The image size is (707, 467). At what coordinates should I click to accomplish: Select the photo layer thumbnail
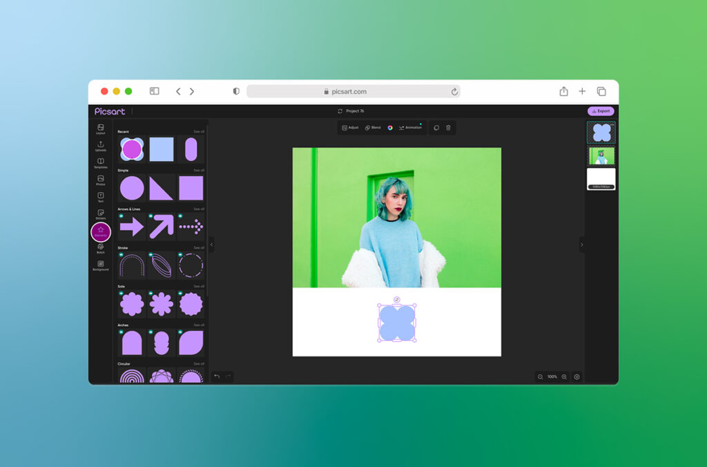point(601,156)
